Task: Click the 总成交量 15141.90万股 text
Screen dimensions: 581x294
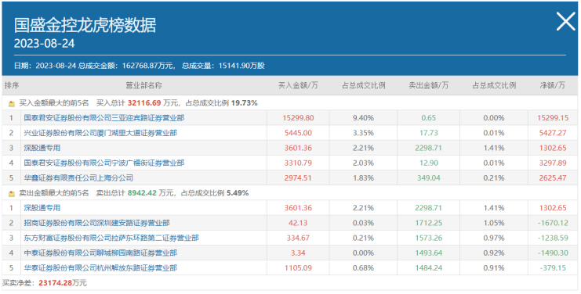Action: (223, 66)
